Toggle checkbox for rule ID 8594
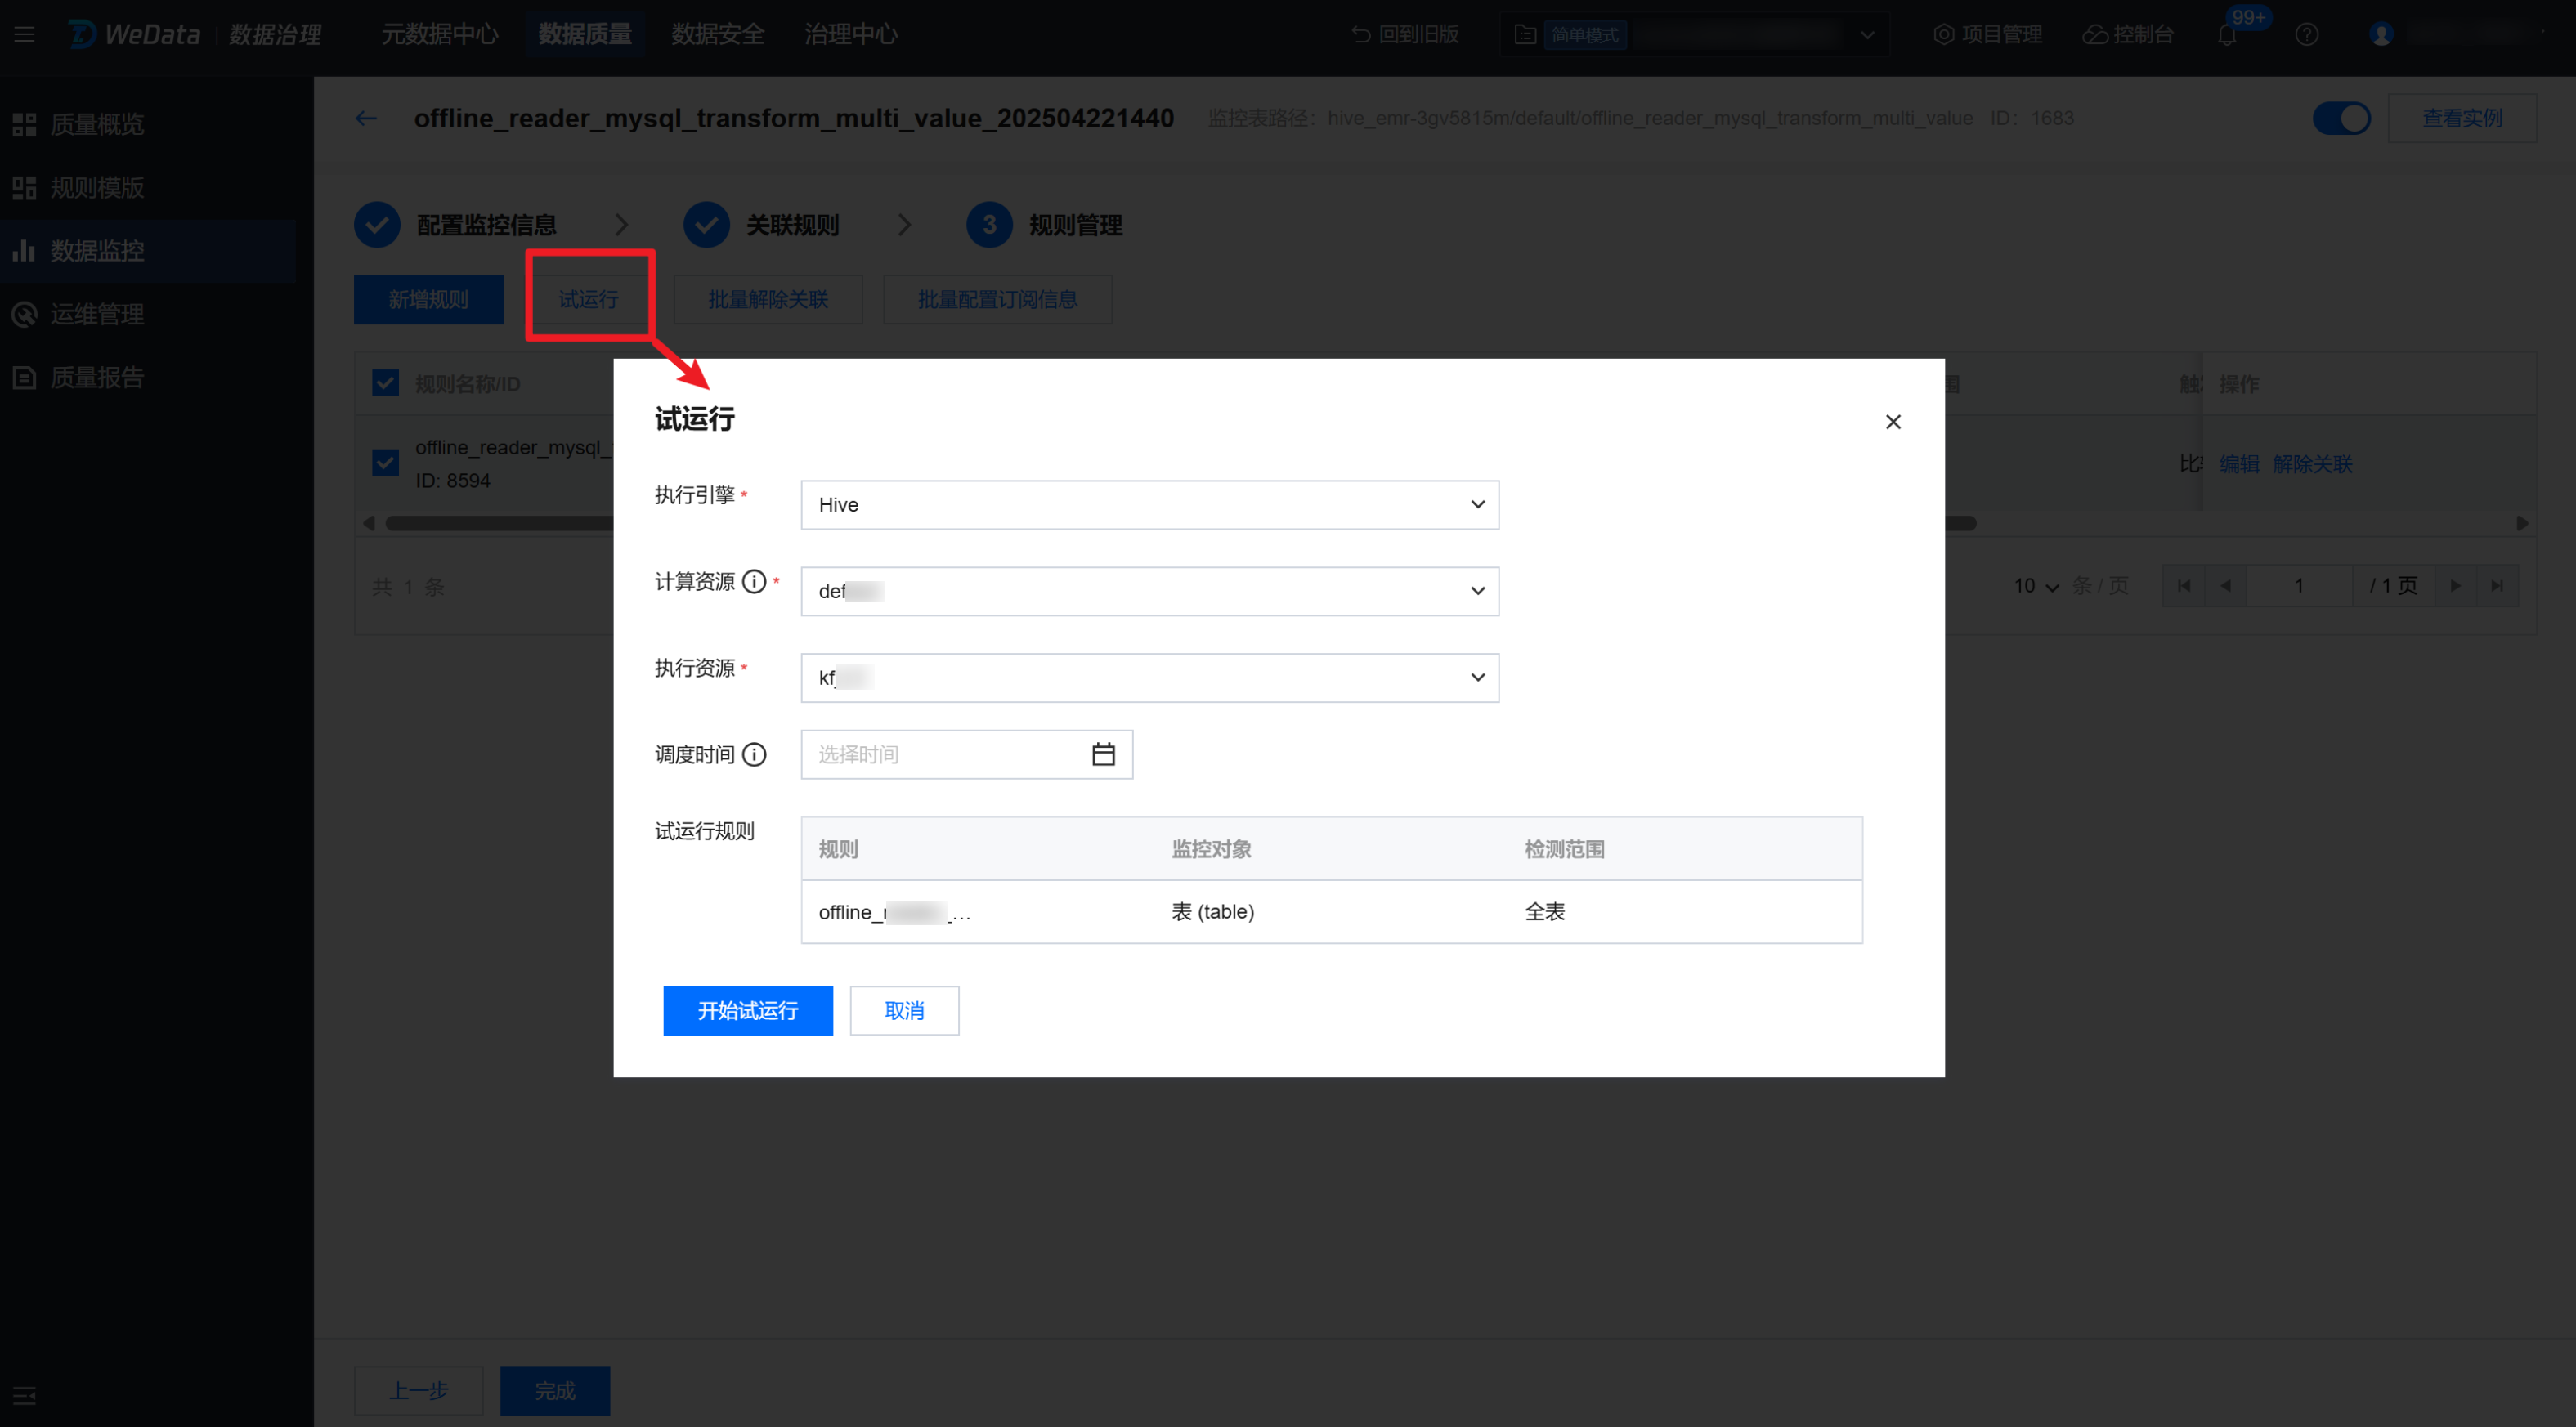 point(386,463)
